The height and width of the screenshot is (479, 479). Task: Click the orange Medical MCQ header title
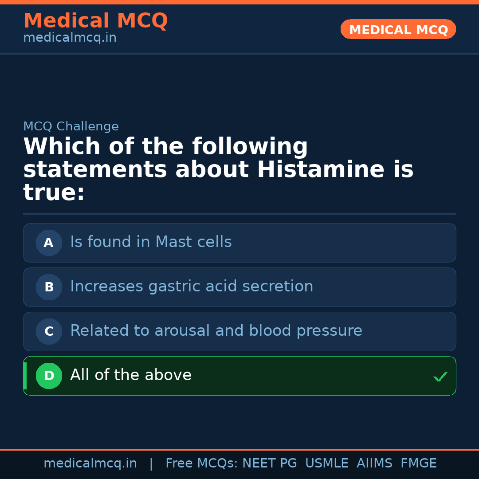(x=95, y=21)
